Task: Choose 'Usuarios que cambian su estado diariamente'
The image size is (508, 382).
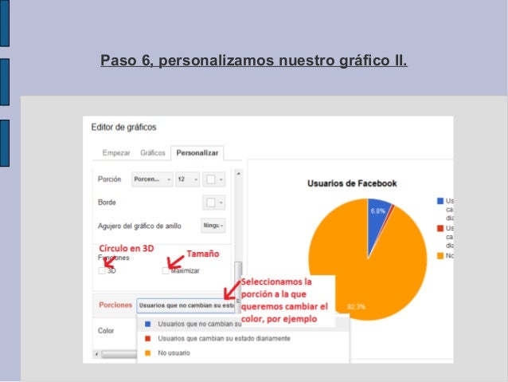Action: [x=243, y=338]
